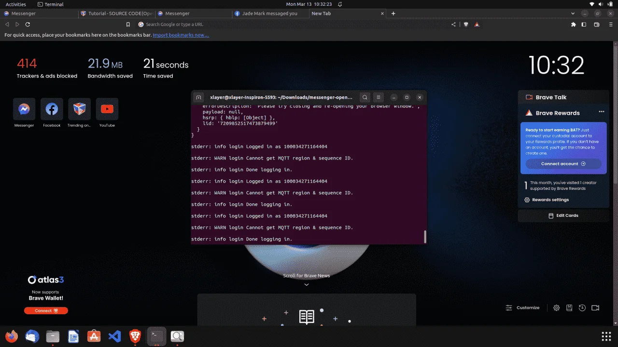Switch to the first Messenger tab
This screenshot has height=347, width=618.
39,13
